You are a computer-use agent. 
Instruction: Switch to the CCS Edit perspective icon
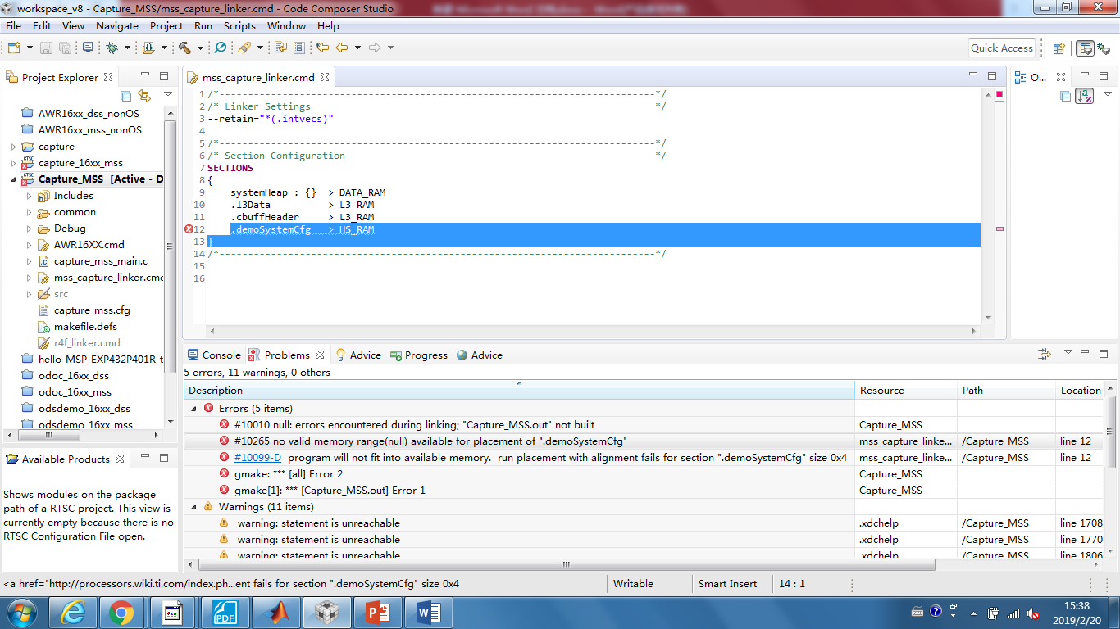pyautogui.click(x=1085, y=48)
